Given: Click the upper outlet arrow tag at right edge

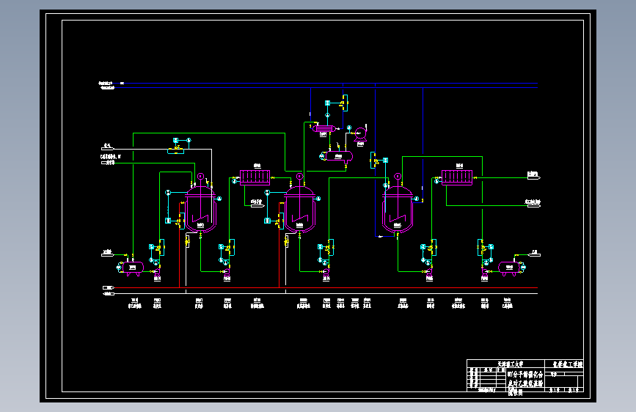Looking at the screenshot, I should pyautogui.click(x=534, y=176).
